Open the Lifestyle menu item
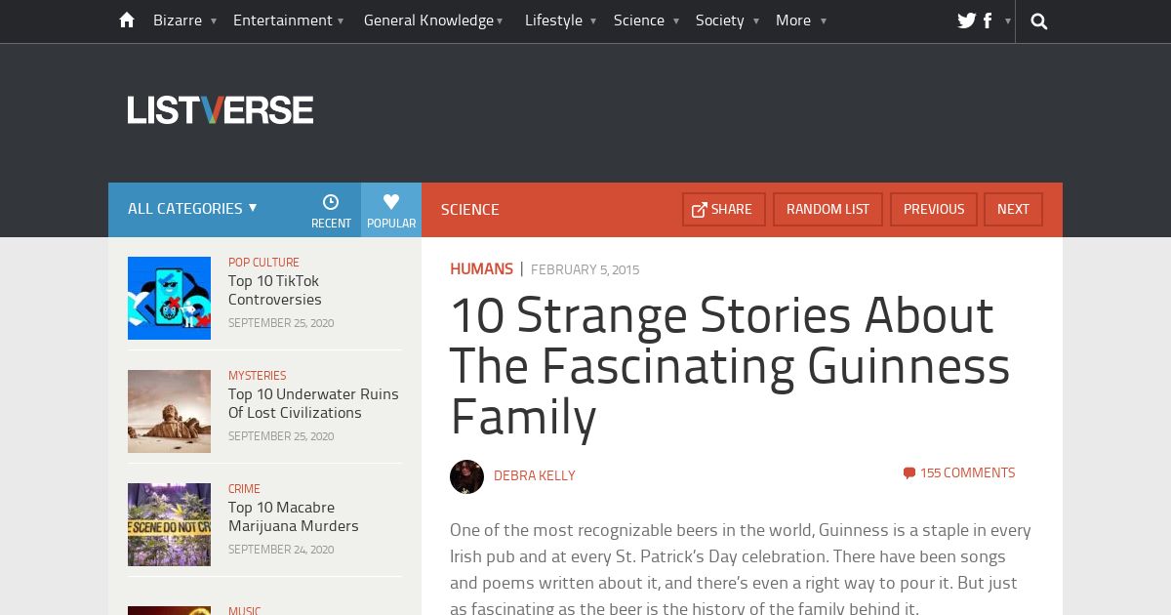Viewport: 1171px width, 615px height. click(553, 20)
